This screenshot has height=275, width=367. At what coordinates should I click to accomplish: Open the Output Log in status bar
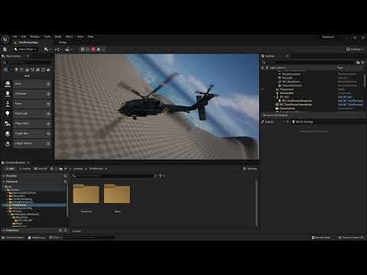click(37, 238)
